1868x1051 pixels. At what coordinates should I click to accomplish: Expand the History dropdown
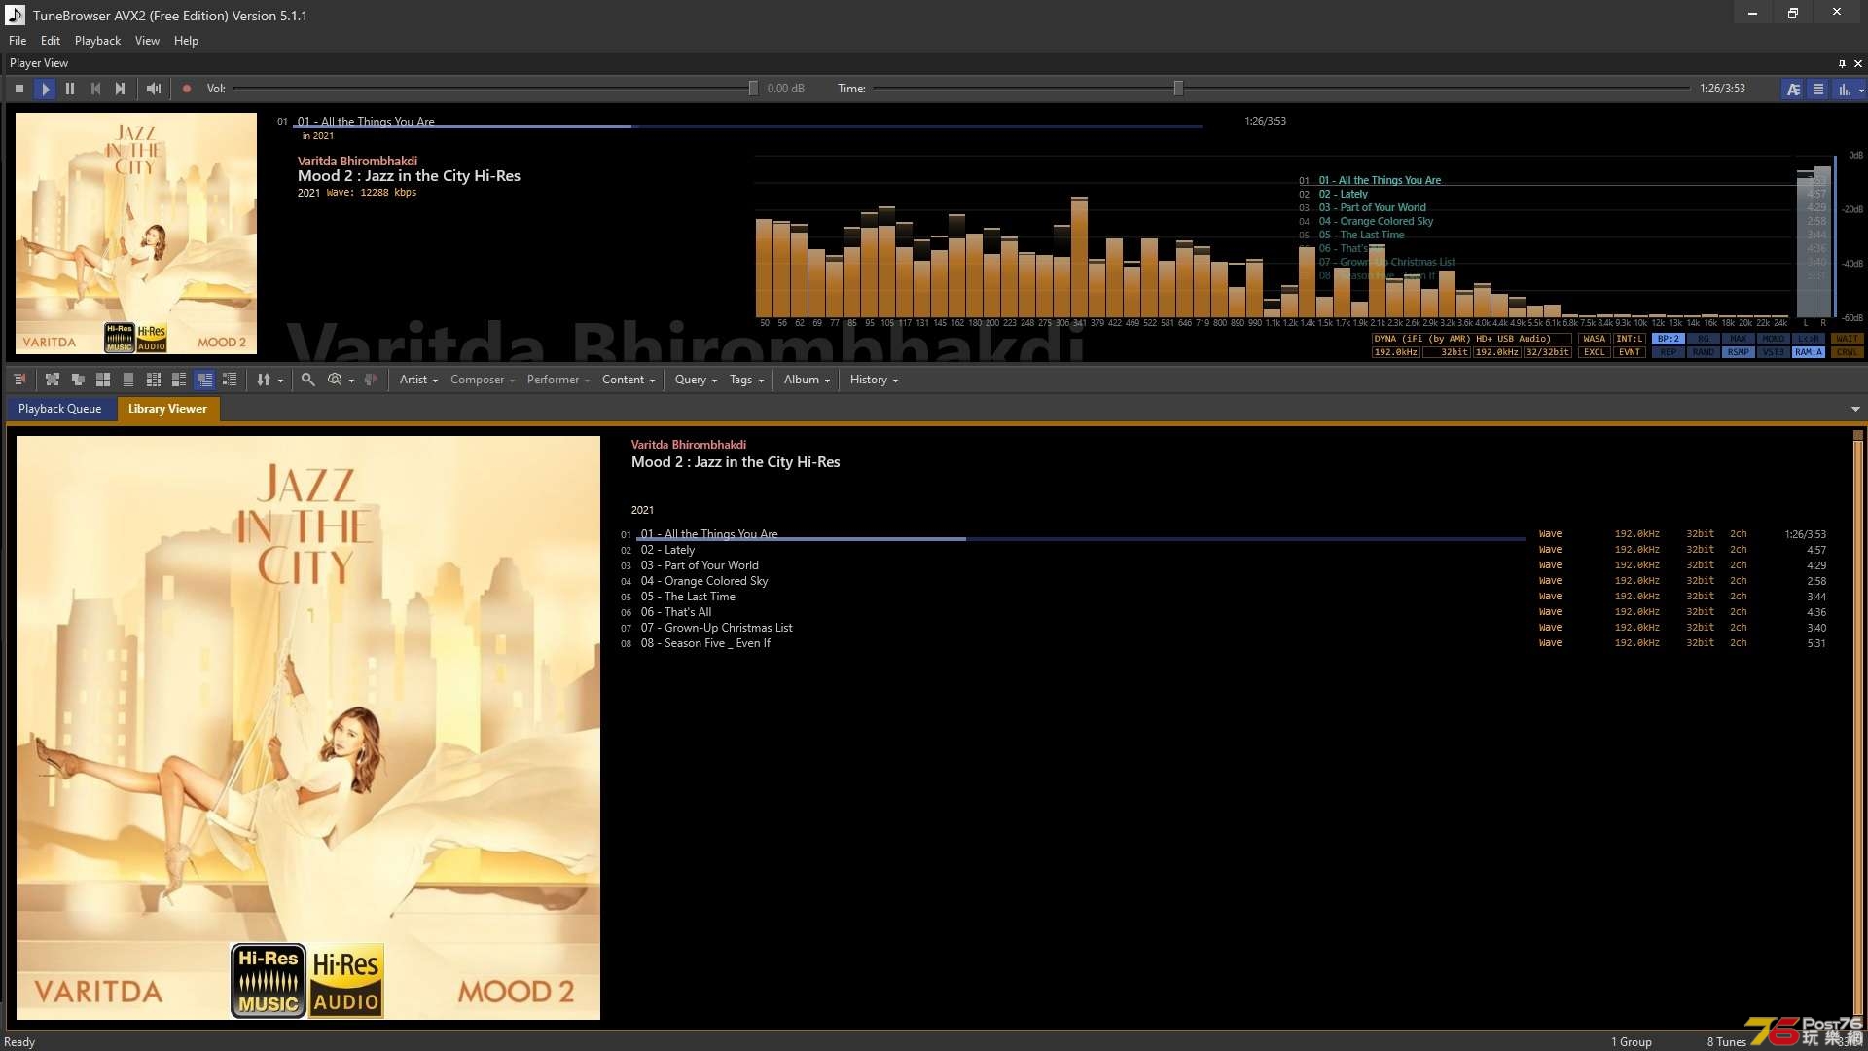(874, 380)
